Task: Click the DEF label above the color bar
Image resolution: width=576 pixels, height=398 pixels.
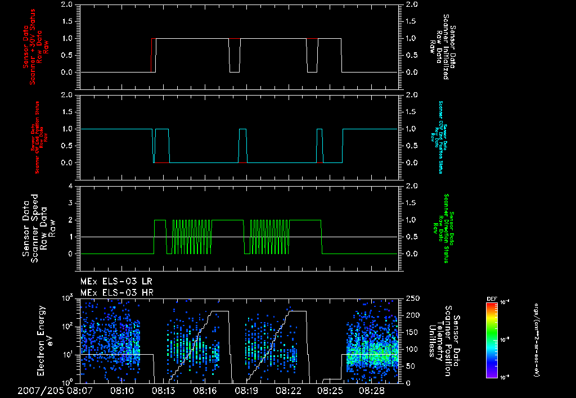Action: pos(492,299)
